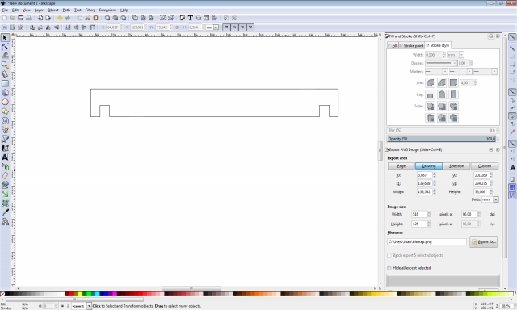Screen dimensions: 517x310
Task: Select the Spray tool
Action: click(5, 166)
